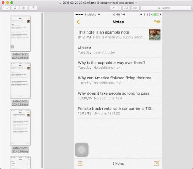Screen dimensions: 193x169
Task: Show the Markup toolbox icon
Action: (x=135, y=8)
